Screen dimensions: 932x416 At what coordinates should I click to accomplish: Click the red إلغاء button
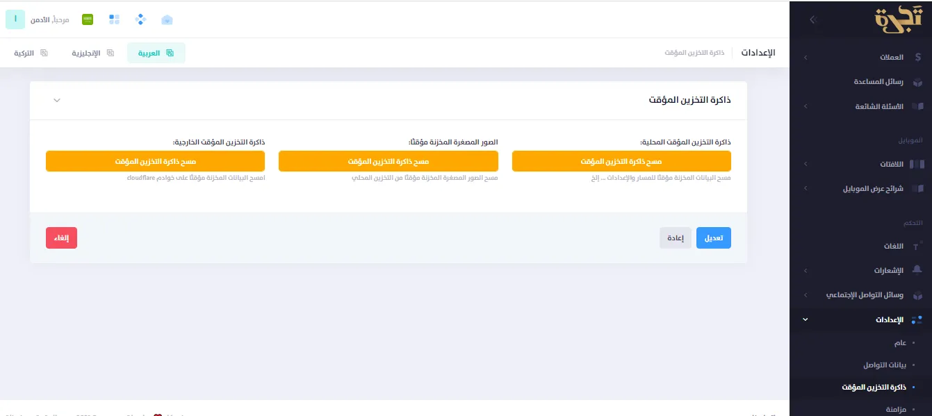click(x=61, y=238)
